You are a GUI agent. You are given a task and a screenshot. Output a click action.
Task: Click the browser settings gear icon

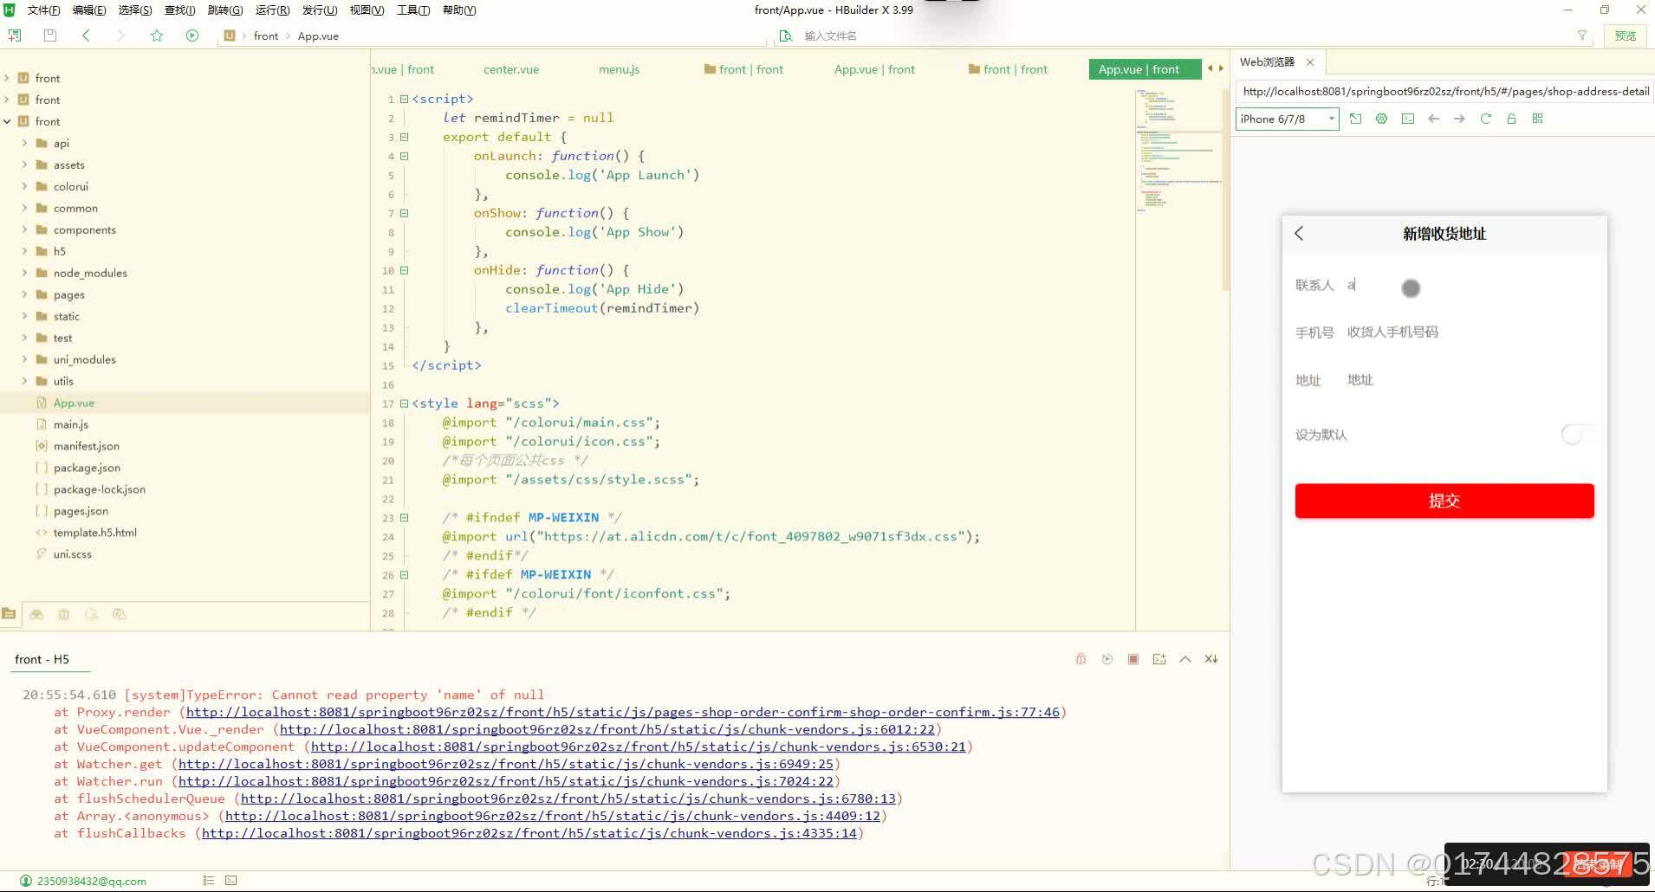coord(1382,119)
